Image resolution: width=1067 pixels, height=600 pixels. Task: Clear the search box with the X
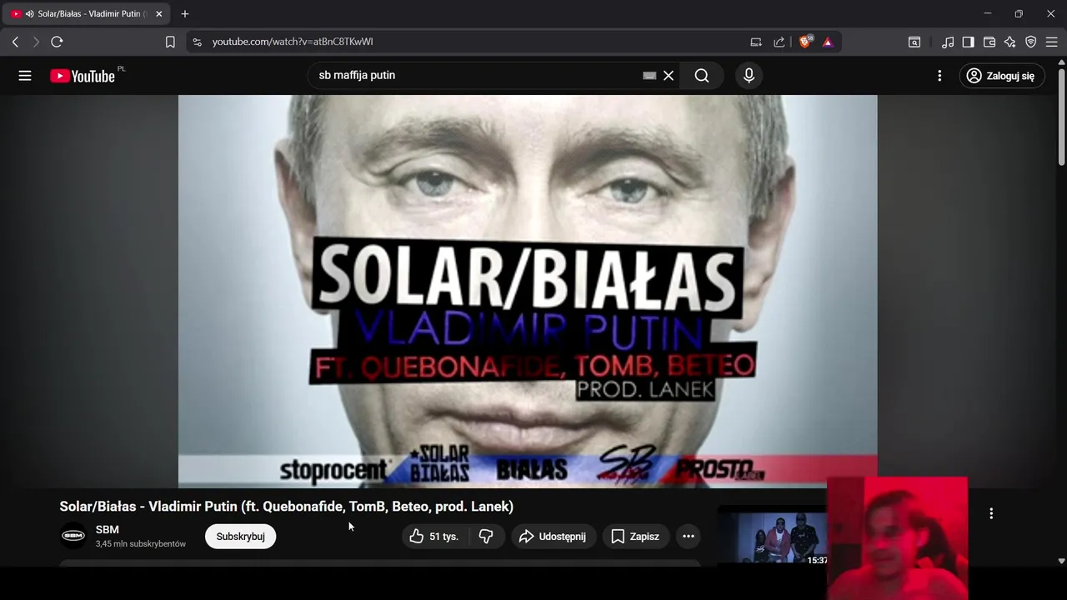(x=669, y=76)
